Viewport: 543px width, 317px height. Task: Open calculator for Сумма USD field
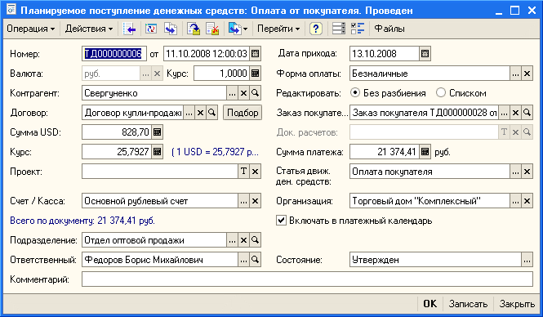click(158, 132)
